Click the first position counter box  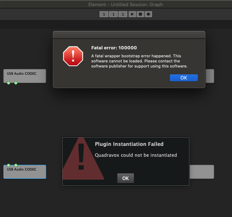click(x=104, y=14)
